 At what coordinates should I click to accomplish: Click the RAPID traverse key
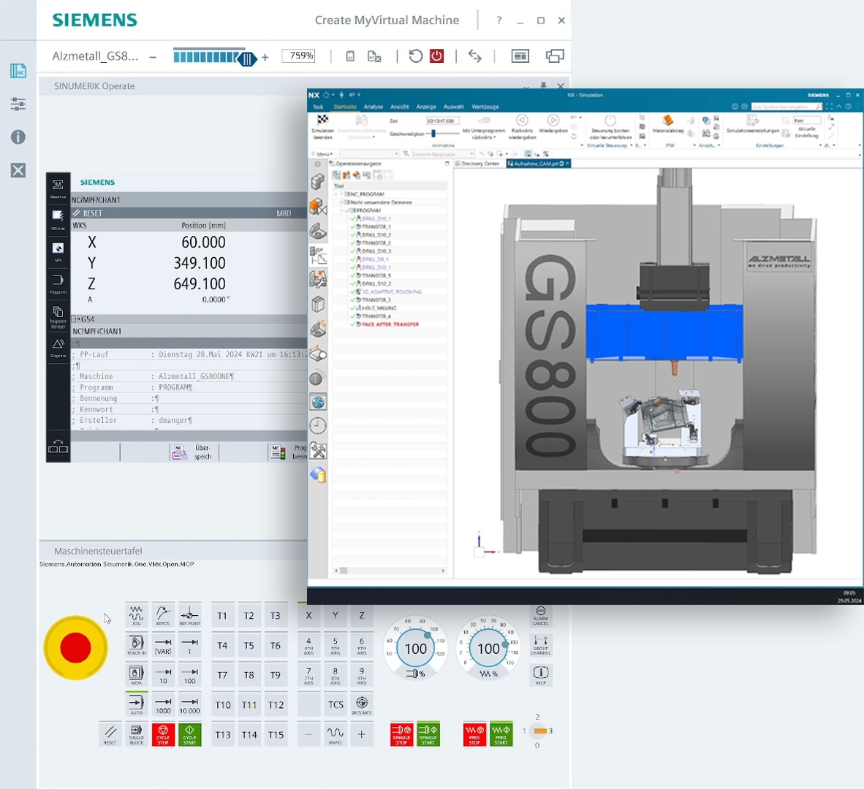(335, 734)
